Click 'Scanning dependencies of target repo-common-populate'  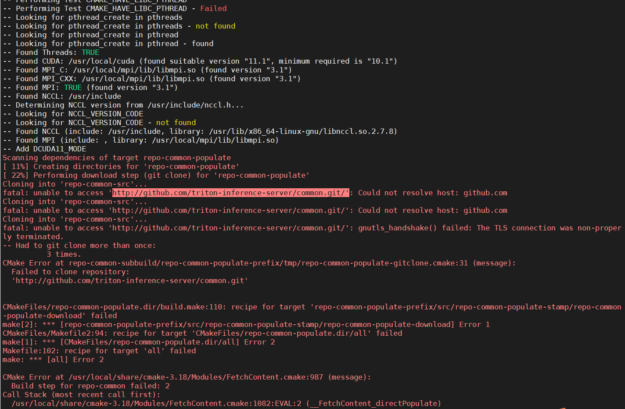pyautogui.click(x=117, y=158)
